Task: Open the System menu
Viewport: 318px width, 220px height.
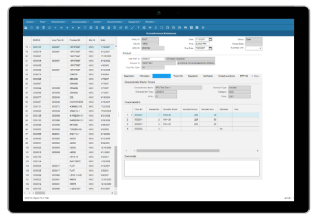Action: [30, 22]
